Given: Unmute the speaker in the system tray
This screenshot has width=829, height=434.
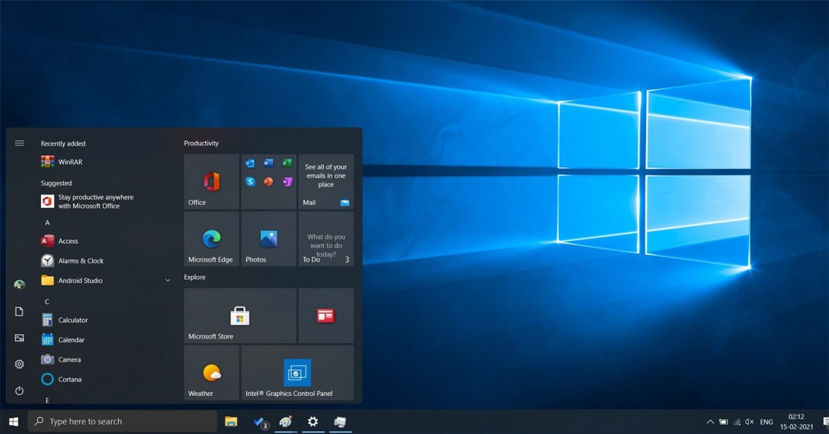Looking at the screenshot, I should (x=750, y=421).
